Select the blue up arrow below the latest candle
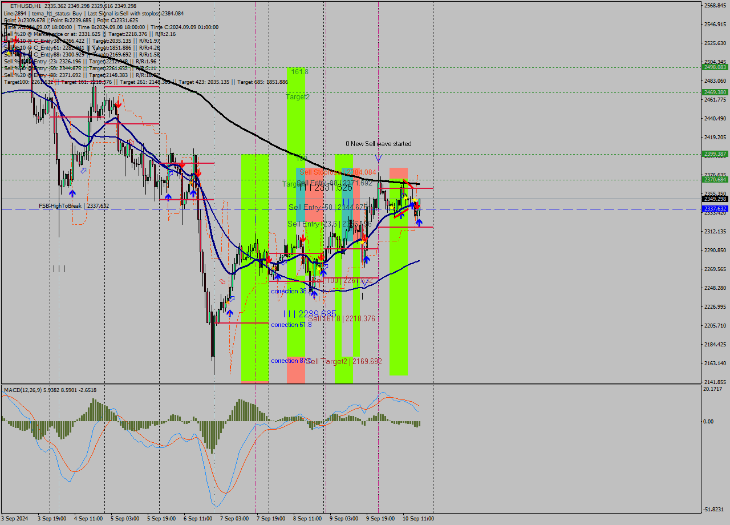730x525 pixels. (419, 223)
